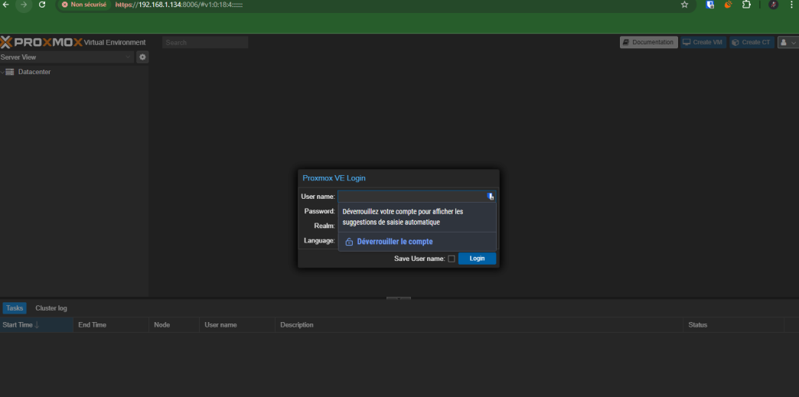Tick the Save User name checkbox
Image resolution: width=799 pixels, height=397 pixels.
click(452, 259)
